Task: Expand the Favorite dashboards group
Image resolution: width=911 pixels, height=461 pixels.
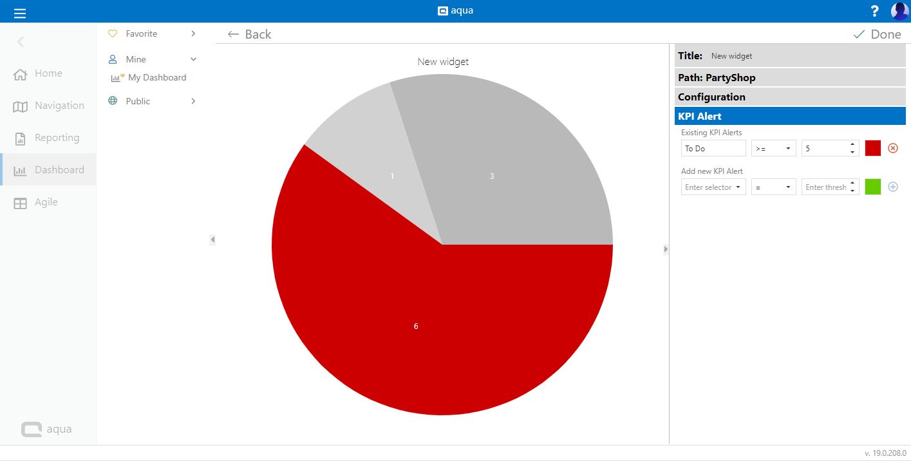Action: pyautogui.click(x=193, y=33)
